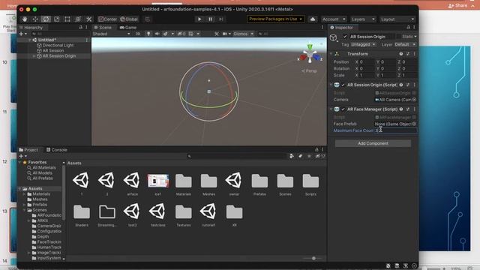Screen dimensions: 480x270
Task: Select the Materials folder in Assets grid
Action: 183,184
